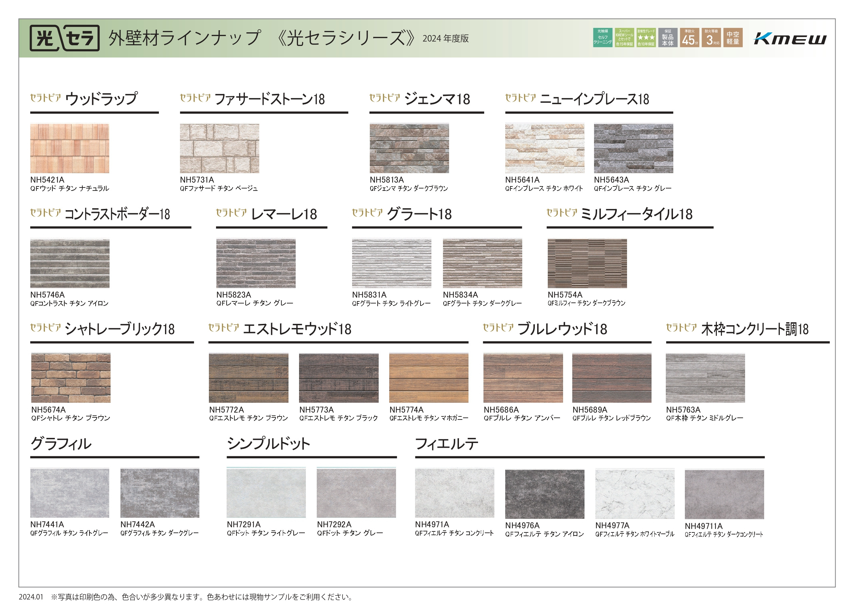The width and height of the screenshot is (856, 609).
Task: Click the 光触媒 self-cleaning badge
Action: click(602, 37)
